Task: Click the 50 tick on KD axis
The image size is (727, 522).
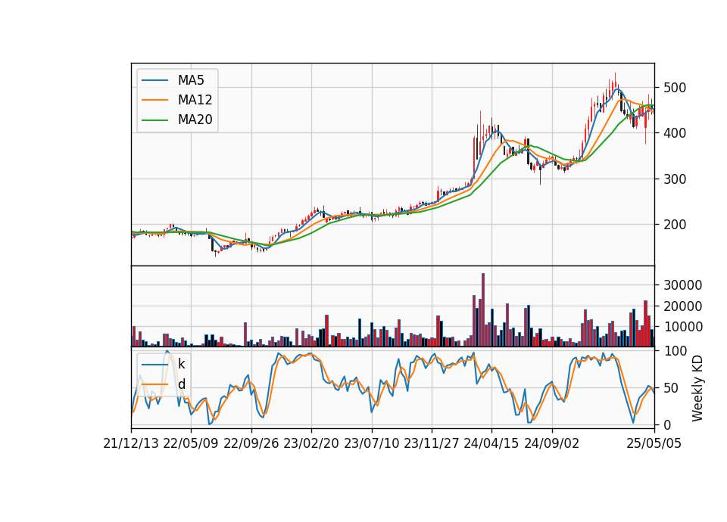Action: point(671,388)
